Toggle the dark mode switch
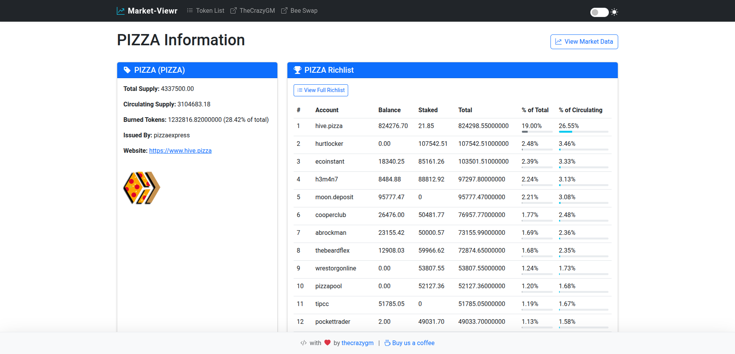This screenshot has width=735, height=354. click(x=599, y=12)
